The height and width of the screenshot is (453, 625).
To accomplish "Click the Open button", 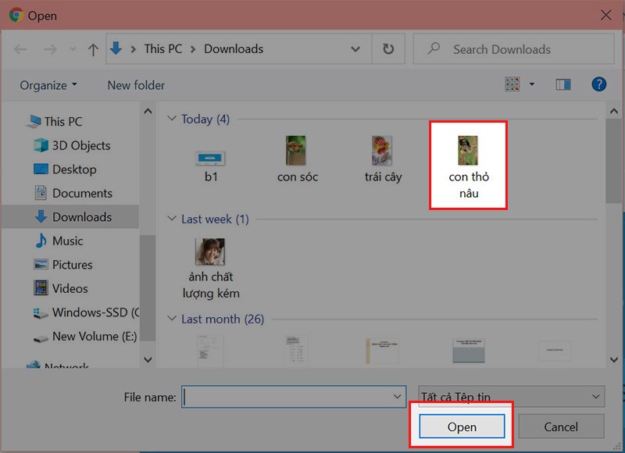I will tap(462, 426).
